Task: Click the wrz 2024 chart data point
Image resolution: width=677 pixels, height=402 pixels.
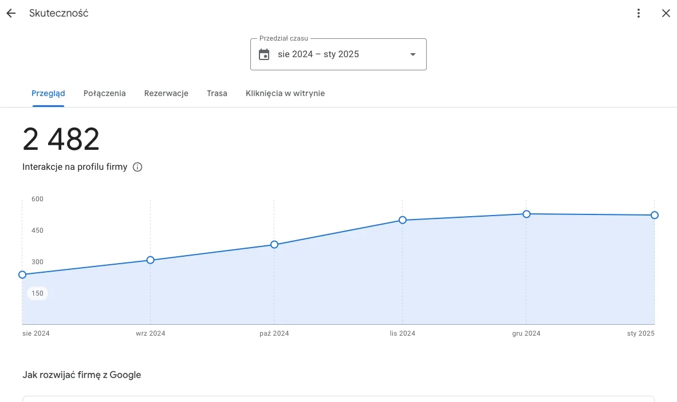Action: [x=150, y=260]
